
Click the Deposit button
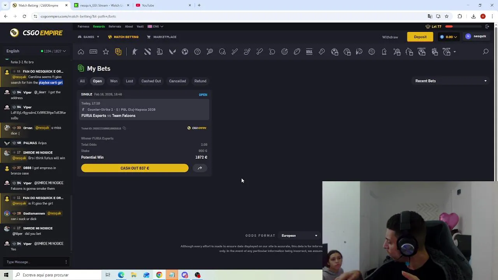point(420,37)
